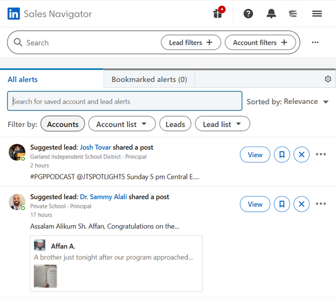Open more options for Dr. Sammy Alali alert
This screenshot has width=336, height=300.
321,204
